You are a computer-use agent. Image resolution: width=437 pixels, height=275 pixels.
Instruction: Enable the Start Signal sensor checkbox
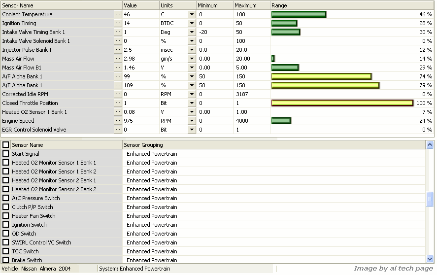click(6, 154)
